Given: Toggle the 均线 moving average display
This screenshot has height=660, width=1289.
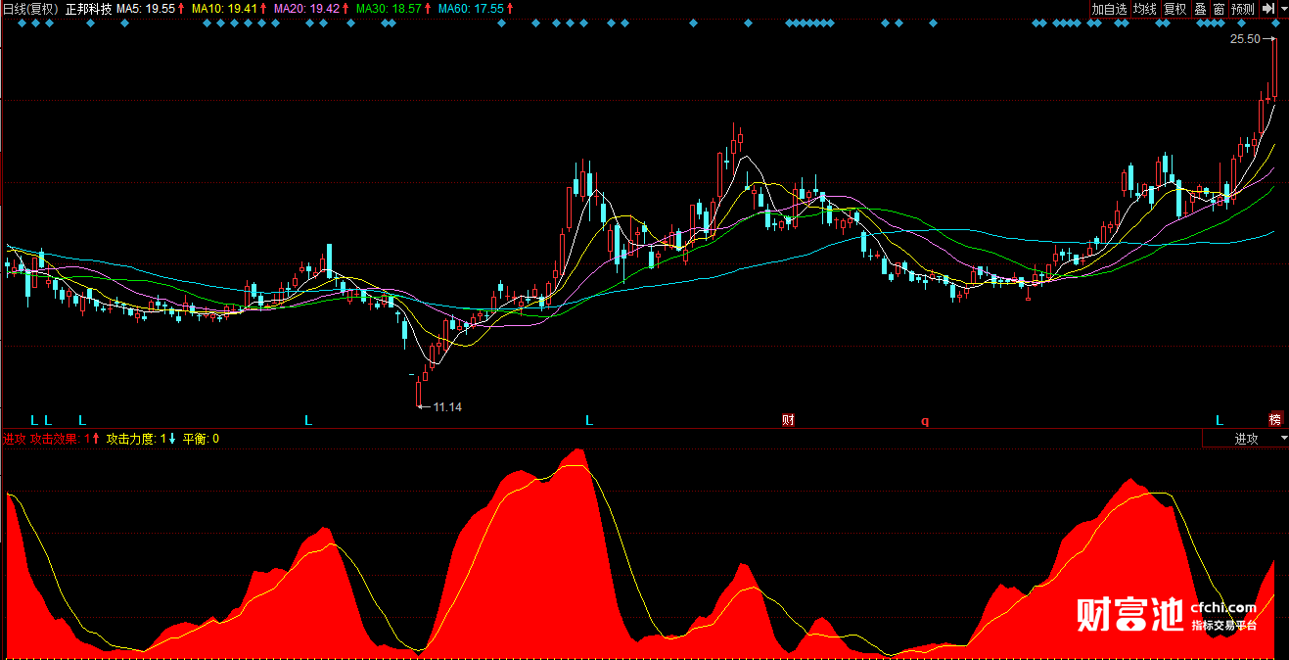Looking at the screenshot, I should click(x=1144, y=9).
